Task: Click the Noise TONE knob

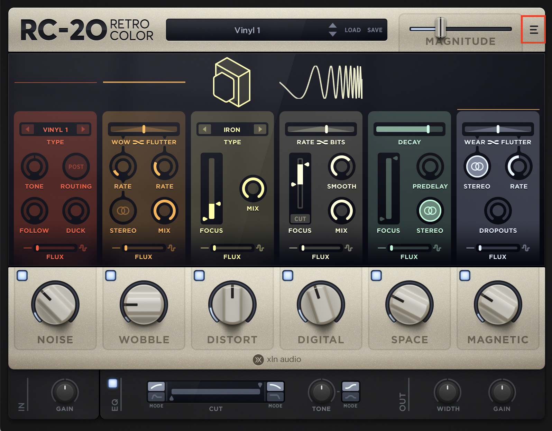Action: tap(34, 166)
